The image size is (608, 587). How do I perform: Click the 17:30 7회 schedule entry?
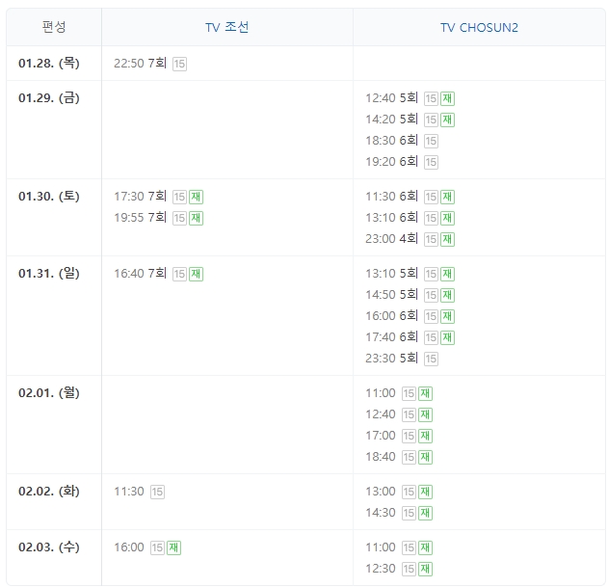click(x=140, y=197)
